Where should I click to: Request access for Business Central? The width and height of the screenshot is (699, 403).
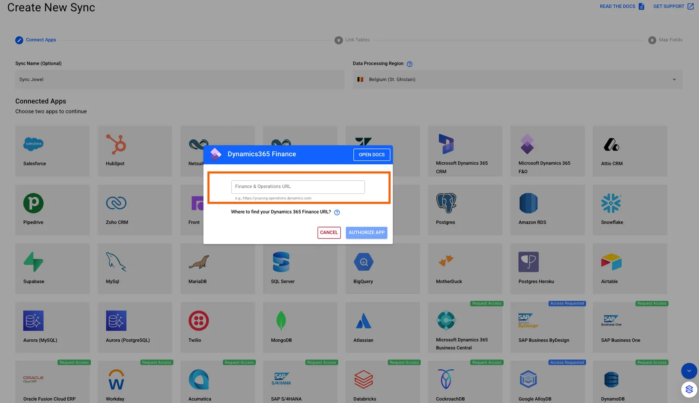point(487,303)
